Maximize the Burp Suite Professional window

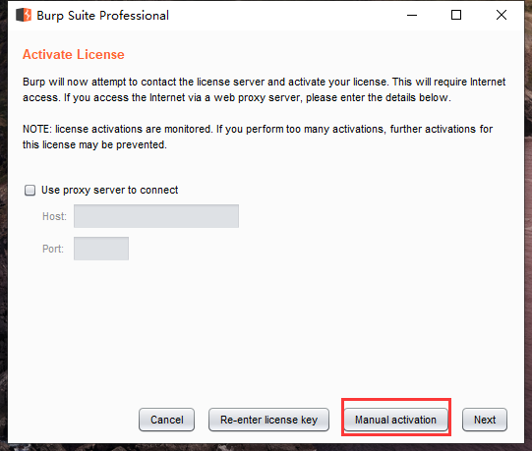point(456,15)
